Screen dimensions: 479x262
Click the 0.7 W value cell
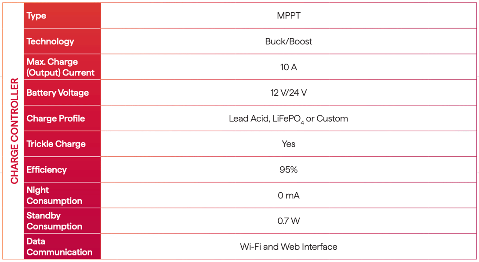pos(289,221)
